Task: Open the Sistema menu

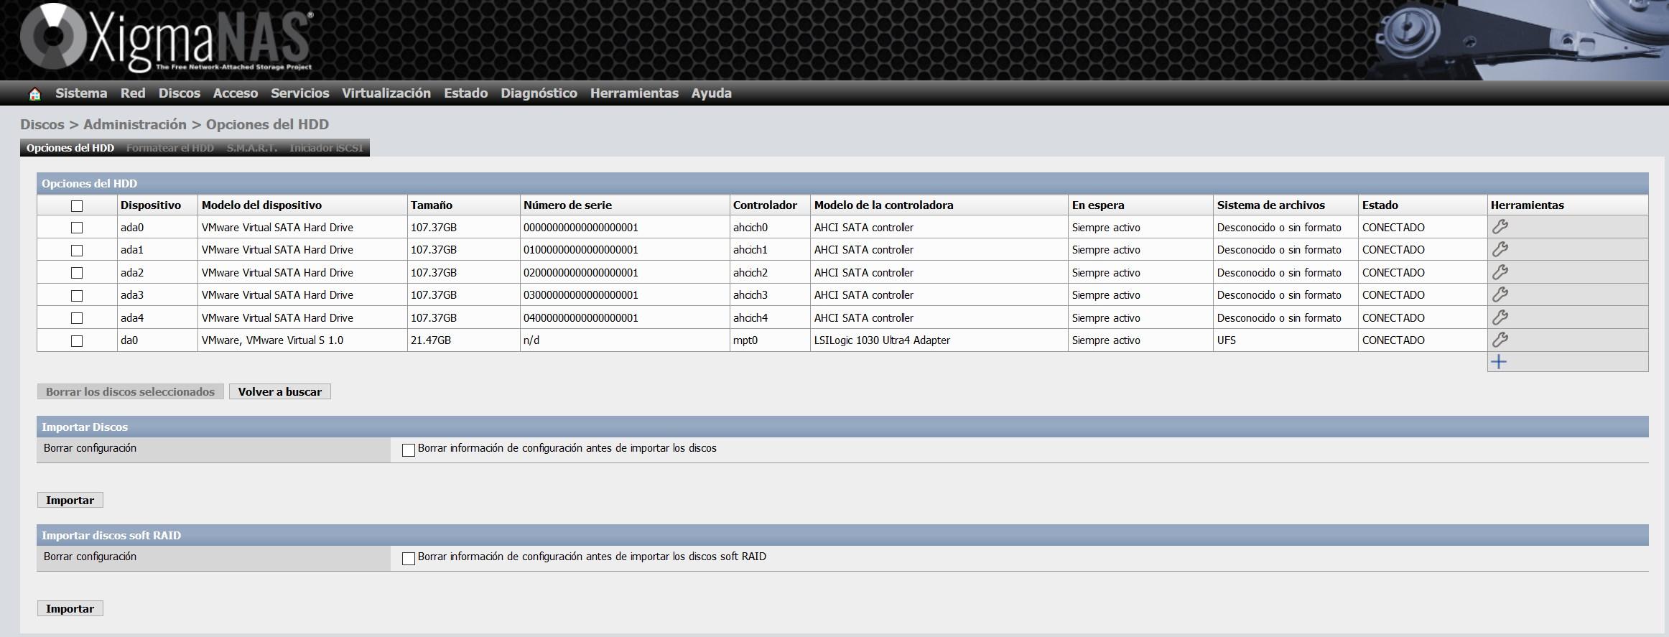Action: pyautogui.click(x=81, y=93)
